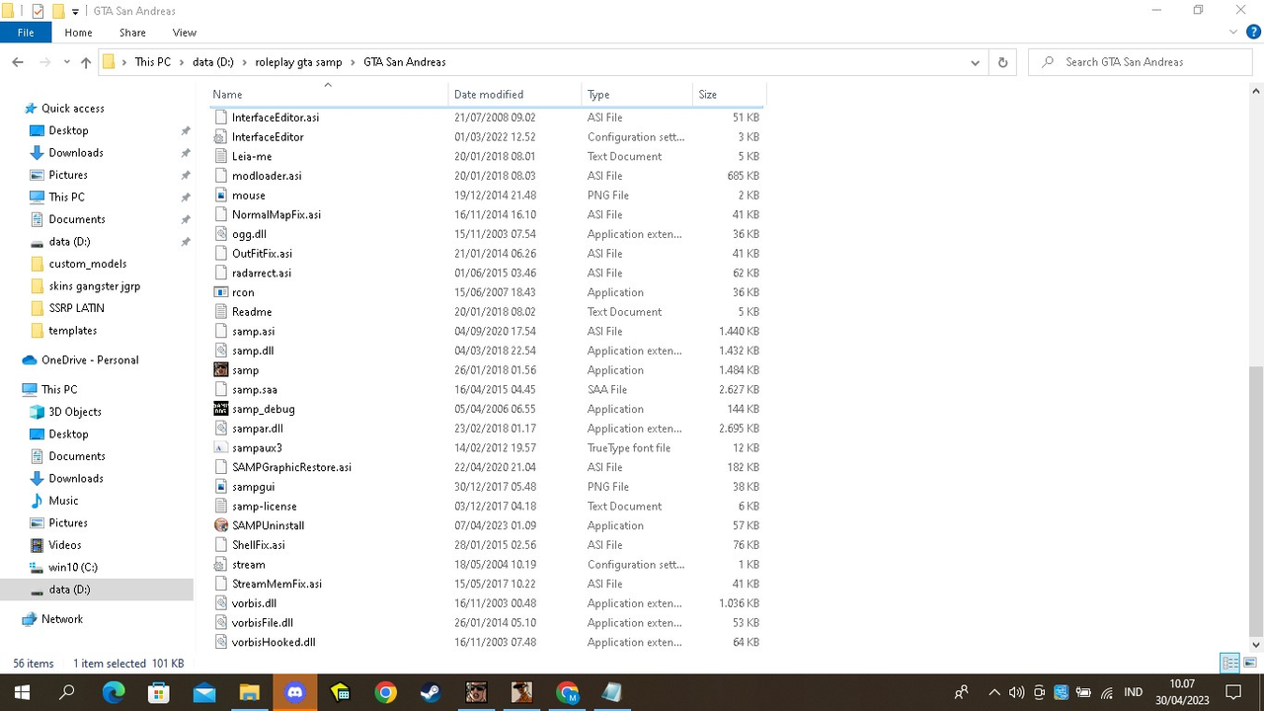Switch to large icons view layout
The height and width of the screenshot is (711, 1264).
pos(1250,663)
